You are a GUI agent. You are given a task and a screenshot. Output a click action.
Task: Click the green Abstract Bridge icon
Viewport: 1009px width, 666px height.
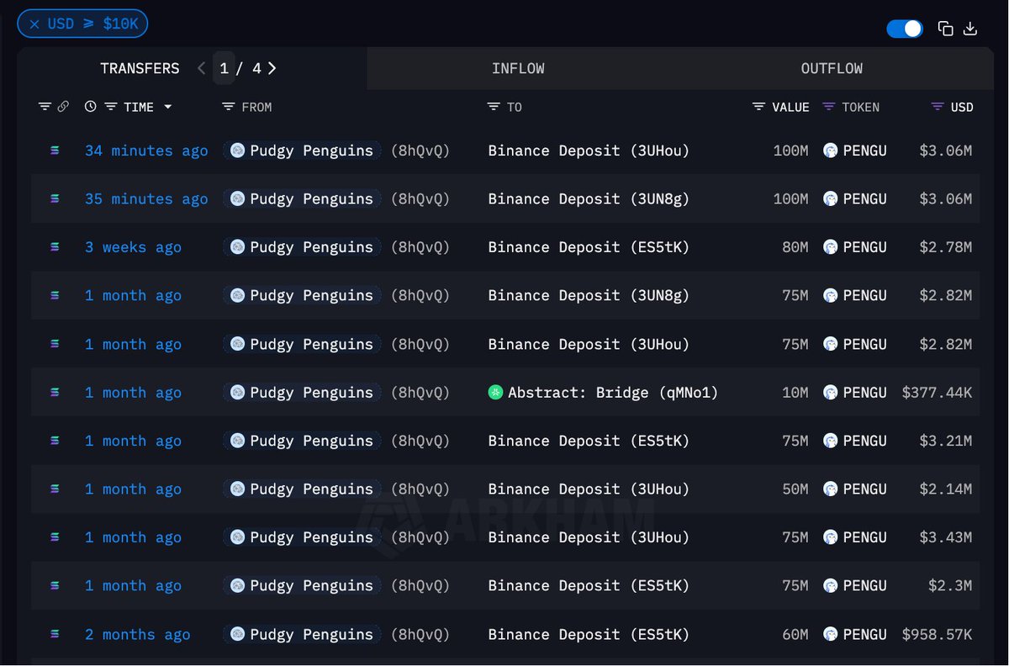point(495,393)
